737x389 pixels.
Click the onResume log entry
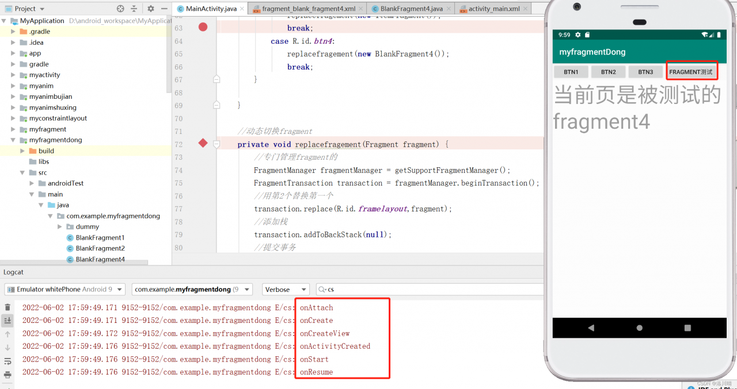click(316, 372)
